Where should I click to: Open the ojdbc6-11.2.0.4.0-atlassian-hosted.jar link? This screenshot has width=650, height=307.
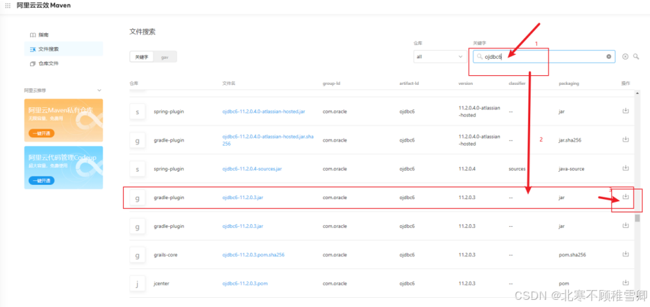point(264,112)
